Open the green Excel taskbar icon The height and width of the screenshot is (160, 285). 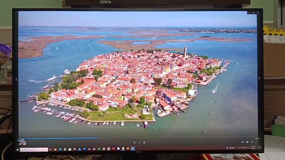(99, 149)
